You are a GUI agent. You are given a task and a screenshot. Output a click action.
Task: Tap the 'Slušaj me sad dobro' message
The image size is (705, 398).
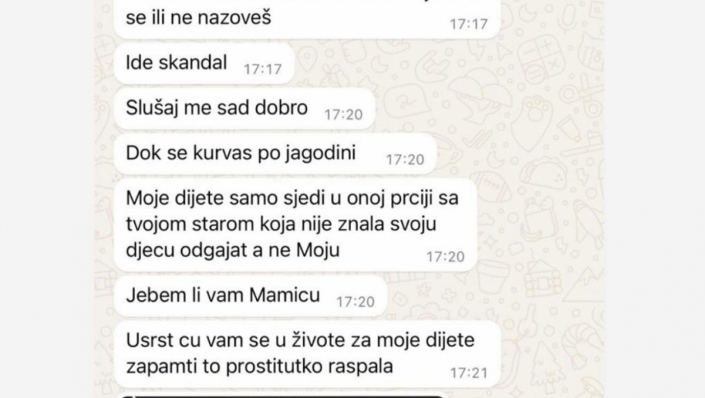(x=245, y=109)
